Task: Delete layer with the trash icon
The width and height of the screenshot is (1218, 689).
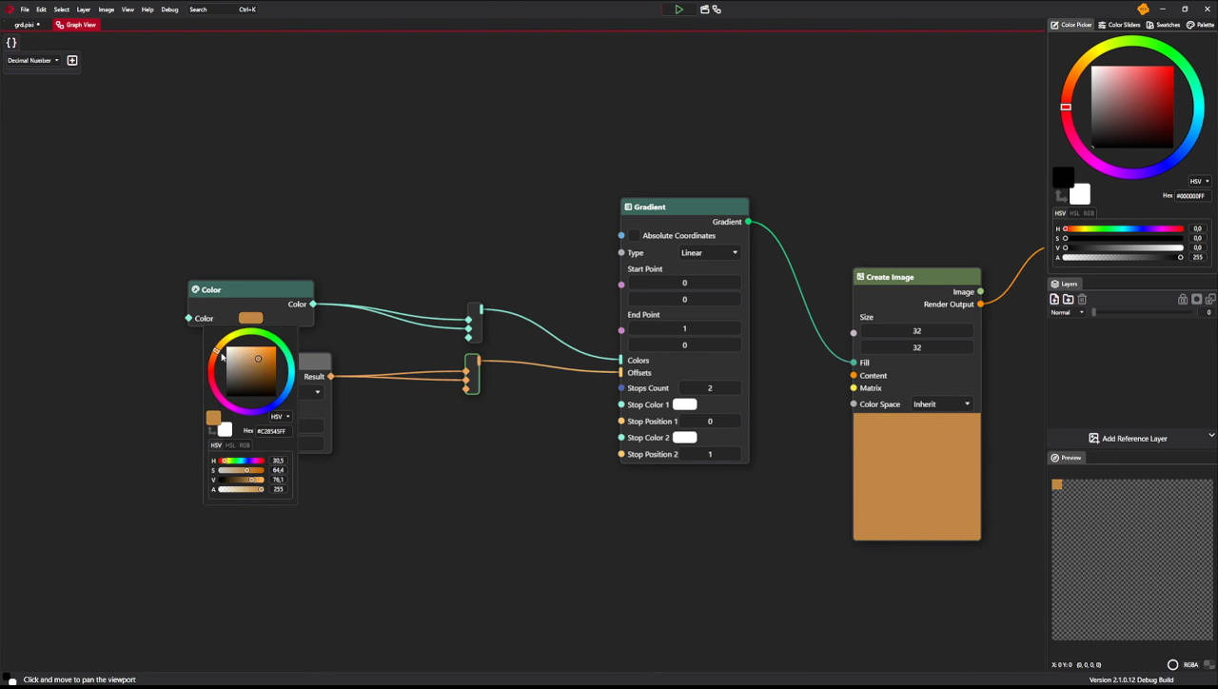Action: click(1082, 300)
